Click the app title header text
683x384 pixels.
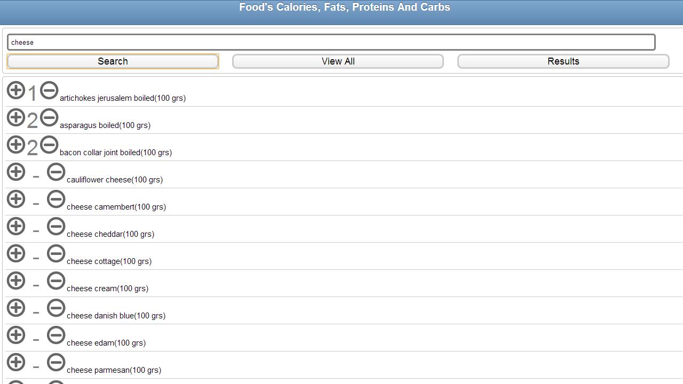(x=344, y=7)
